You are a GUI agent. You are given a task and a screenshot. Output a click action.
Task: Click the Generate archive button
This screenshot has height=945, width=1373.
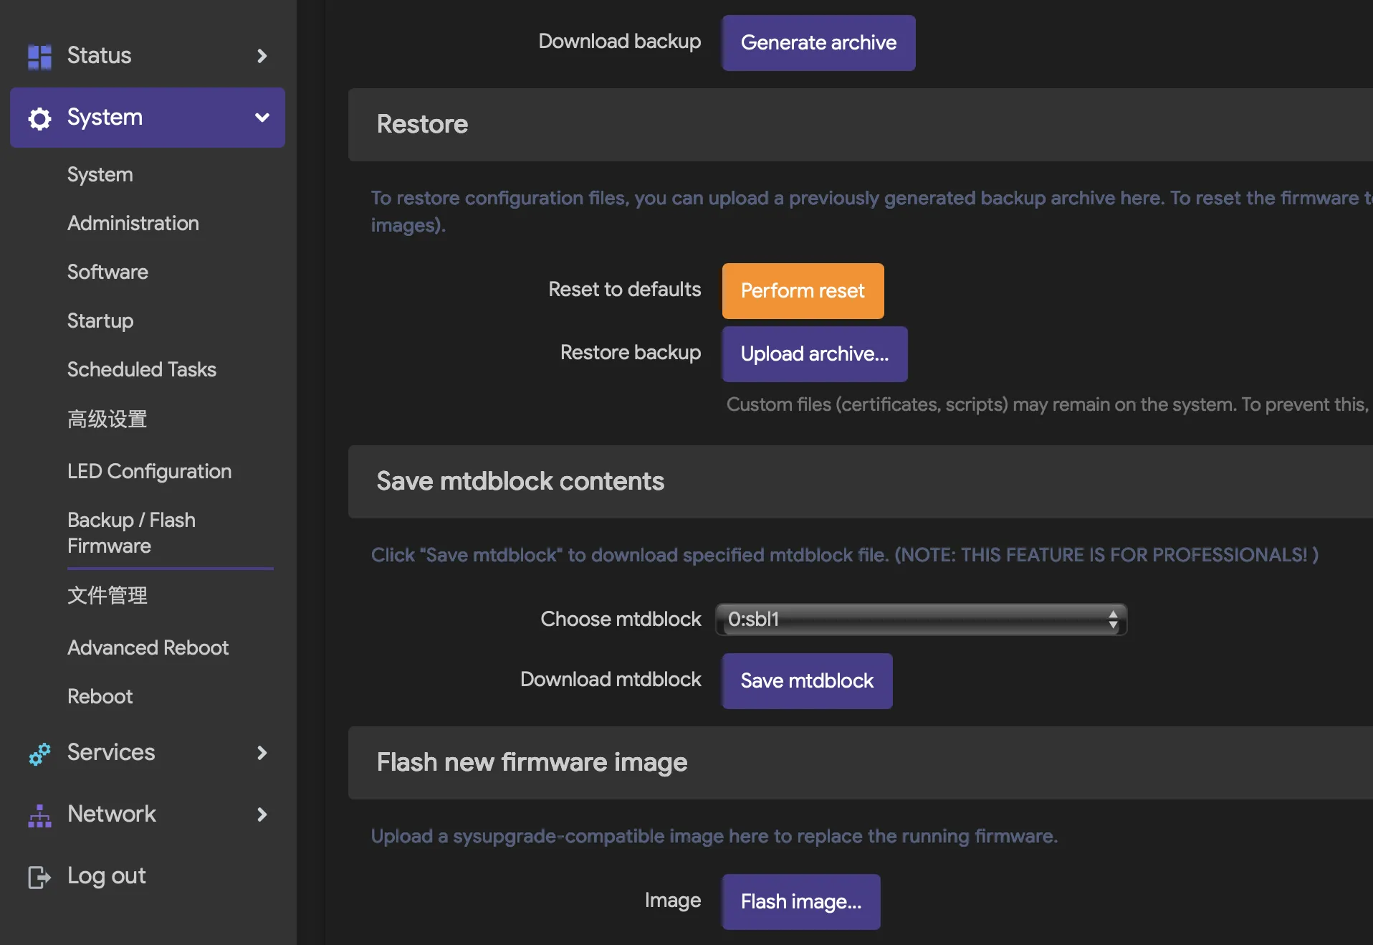[818, 43]
